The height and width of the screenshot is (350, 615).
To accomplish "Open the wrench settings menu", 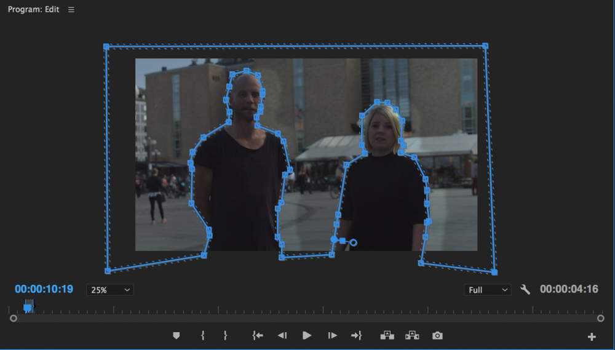I will pyautogui.click(x=525, y=289).
